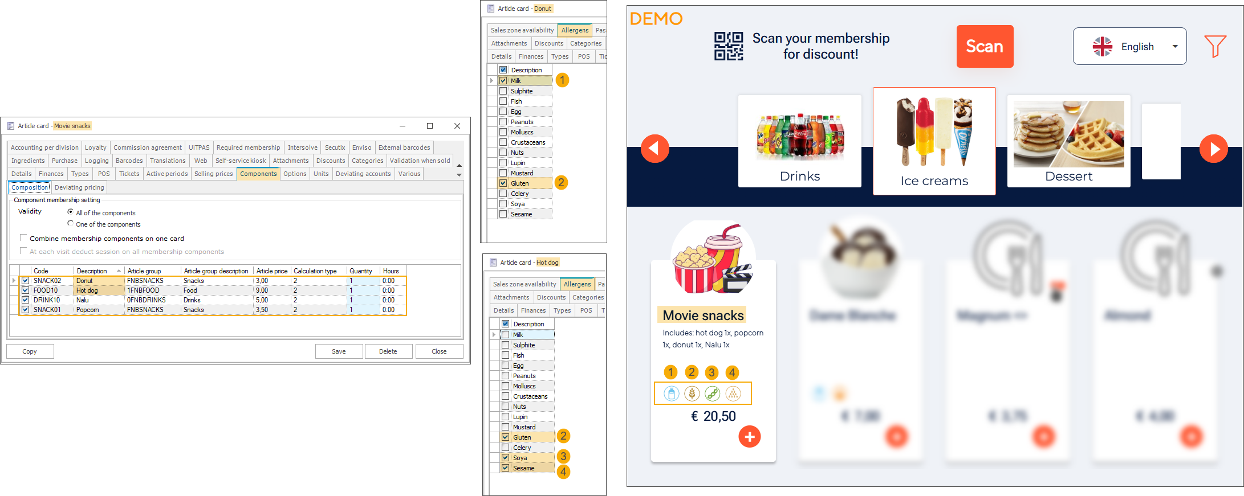This screenshot has height=496, width=1244.
Task: Click the gluten wheat allergen icon
Action: (692, 393)
